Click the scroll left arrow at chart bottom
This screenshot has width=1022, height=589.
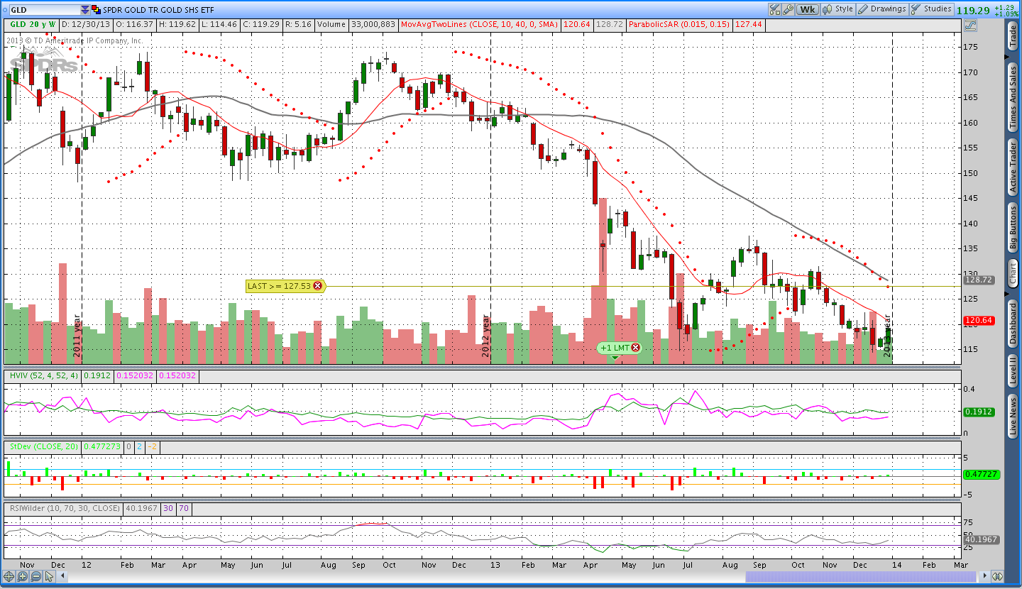click(62, 576)
